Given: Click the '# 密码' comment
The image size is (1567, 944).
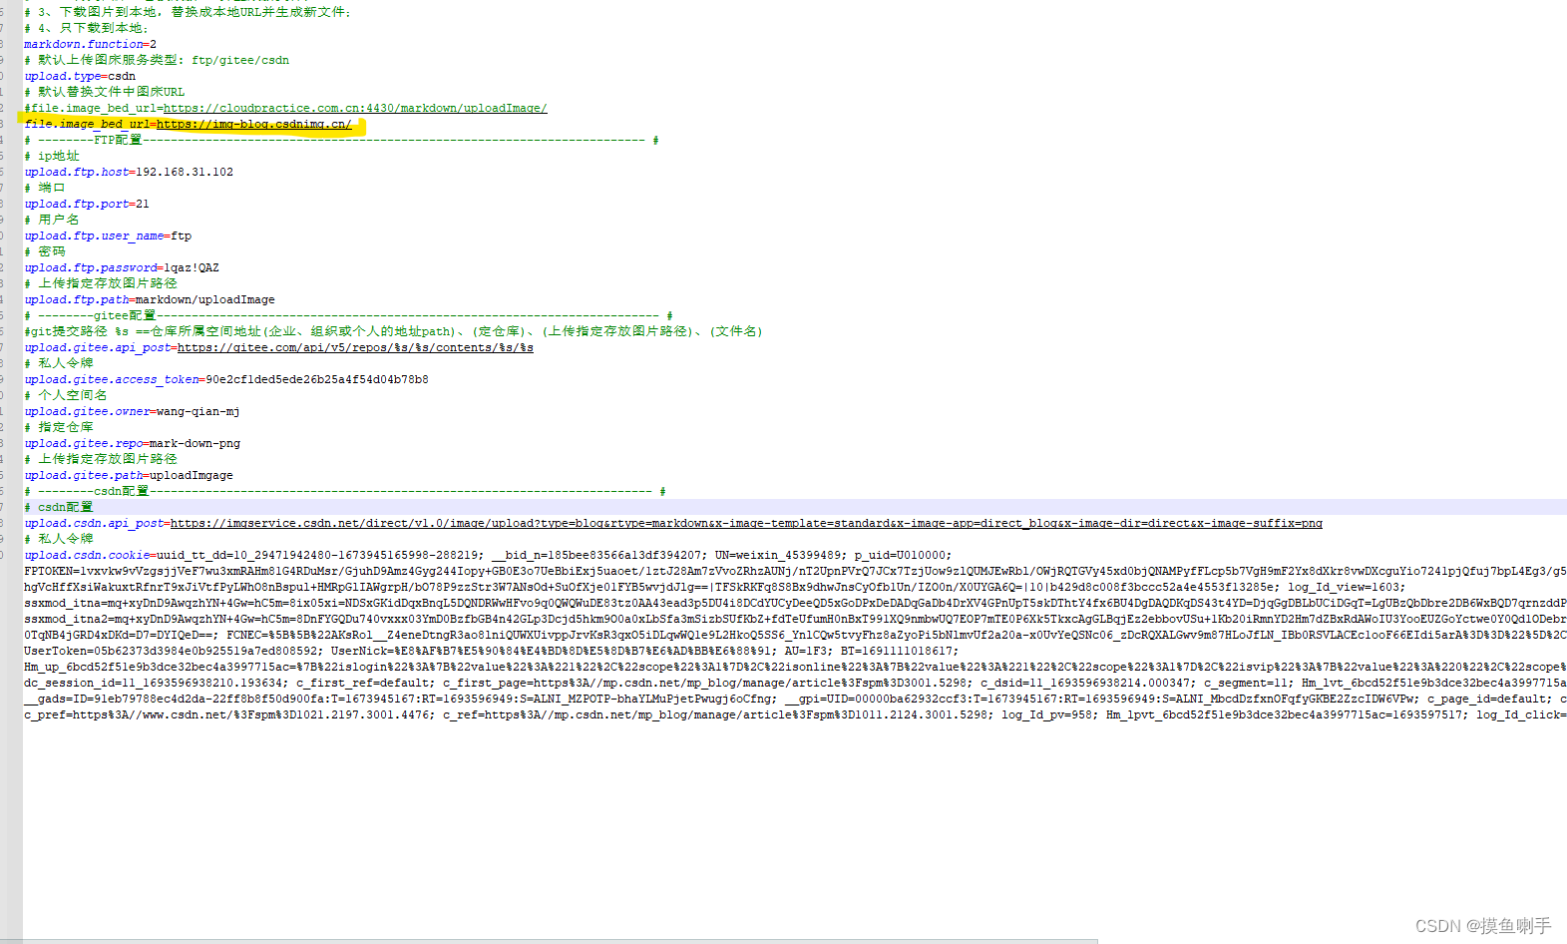Looking at the screenshot, I should 45,251.
